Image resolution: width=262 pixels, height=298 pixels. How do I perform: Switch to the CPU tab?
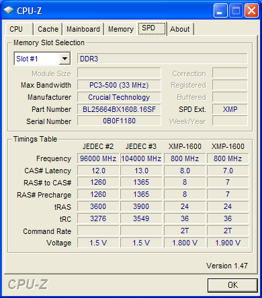[19, 29]
